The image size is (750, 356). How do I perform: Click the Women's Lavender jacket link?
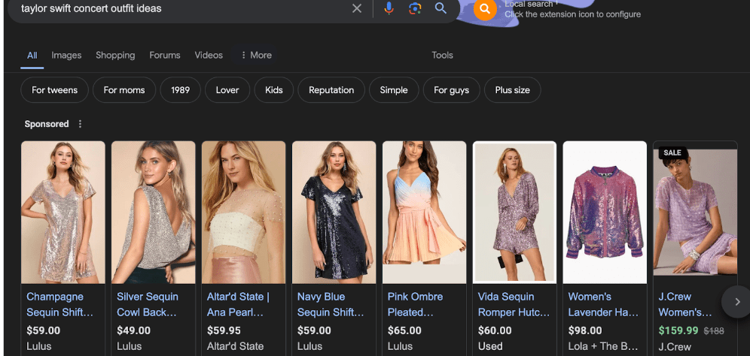point(604,304)
